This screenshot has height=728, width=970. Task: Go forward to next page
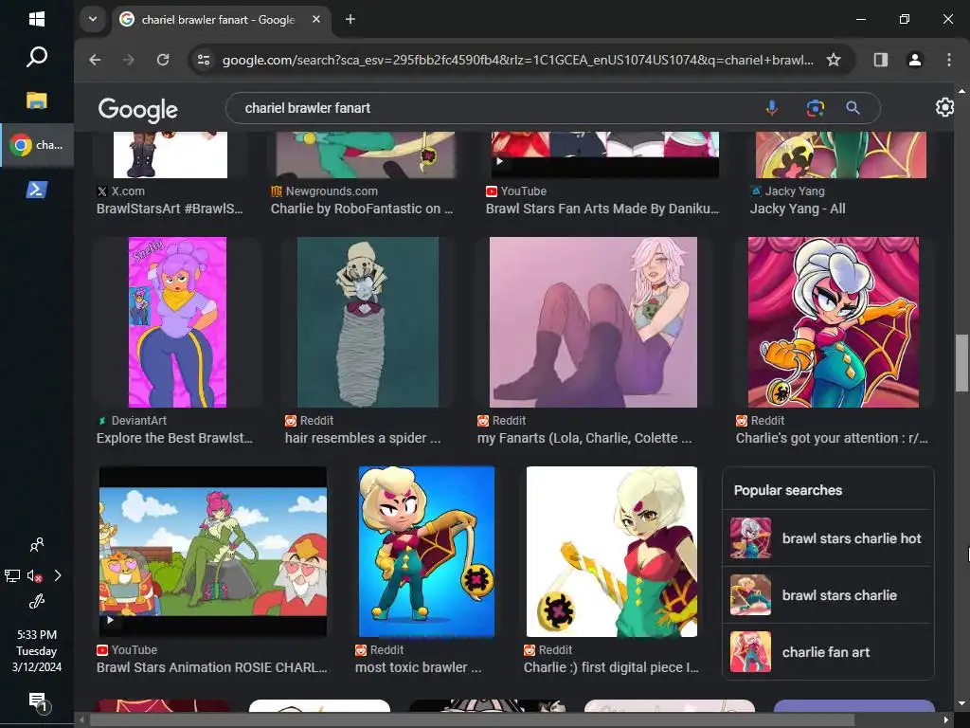[129, 60]
